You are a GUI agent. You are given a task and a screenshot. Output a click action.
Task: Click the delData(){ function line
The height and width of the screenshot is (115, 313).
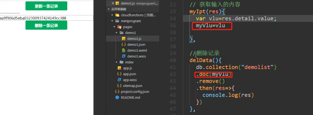(x=205, y=60)
